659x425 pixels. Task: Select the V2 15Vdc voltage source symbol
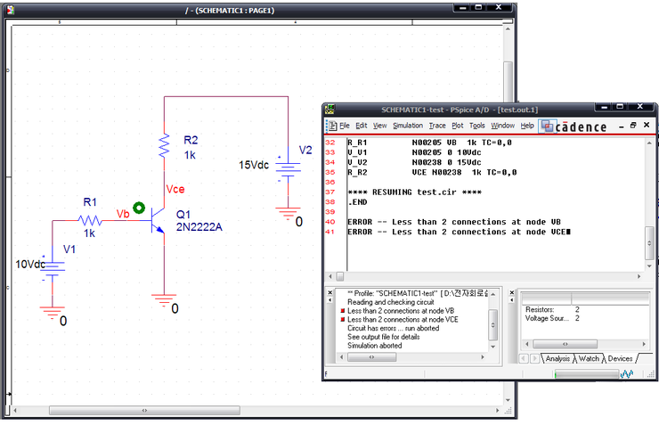pyautogui.click(x=287, y=169)
